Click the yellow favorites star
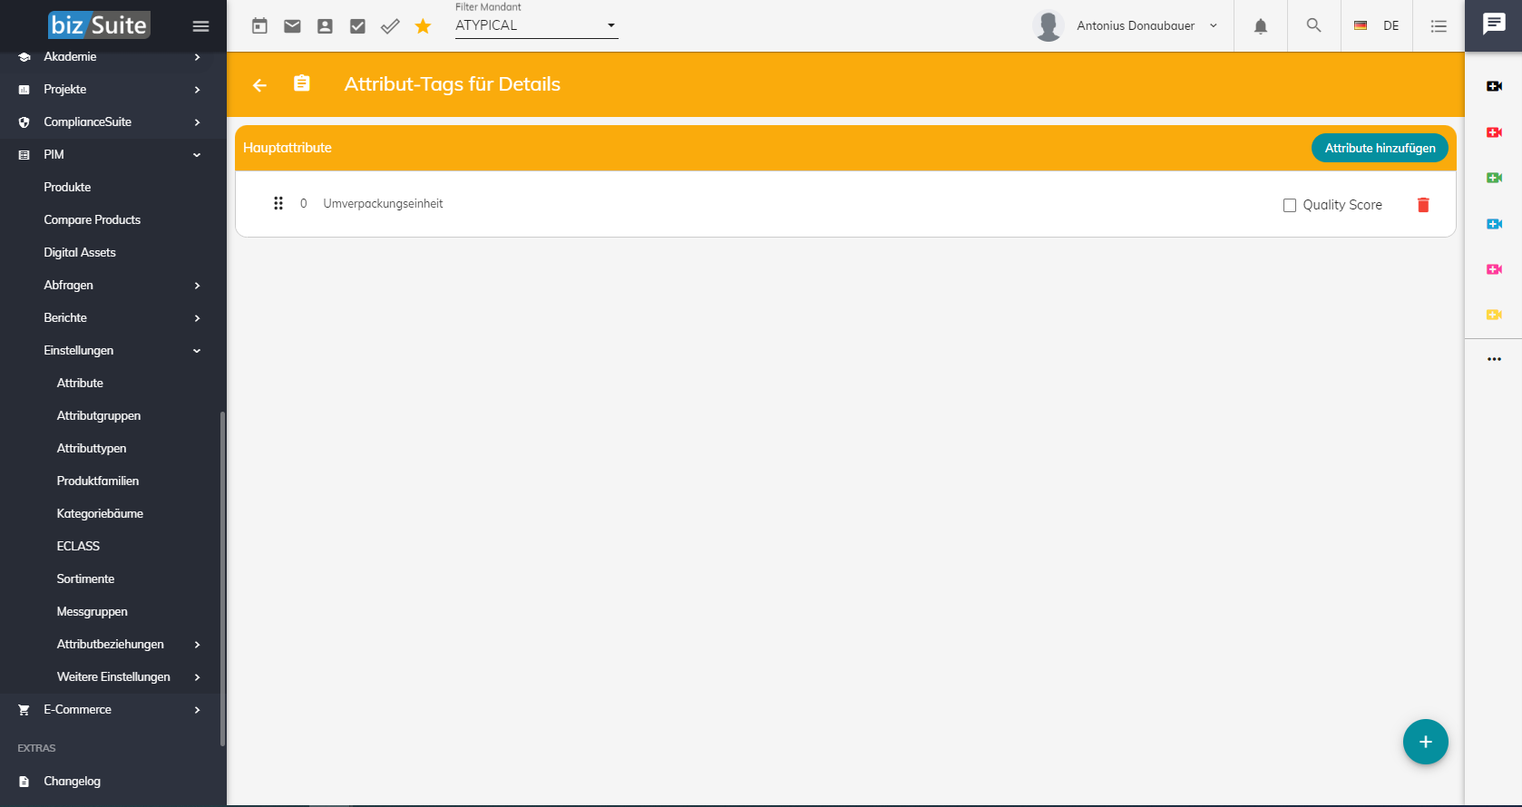The width and height of the screenshot is (1522, 807). point(423,26)
